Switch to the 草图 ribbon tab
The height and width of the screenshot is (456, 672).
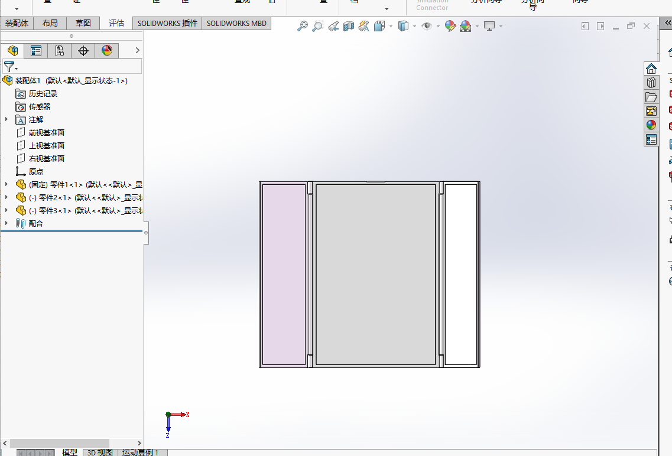[x=83, y=23]
